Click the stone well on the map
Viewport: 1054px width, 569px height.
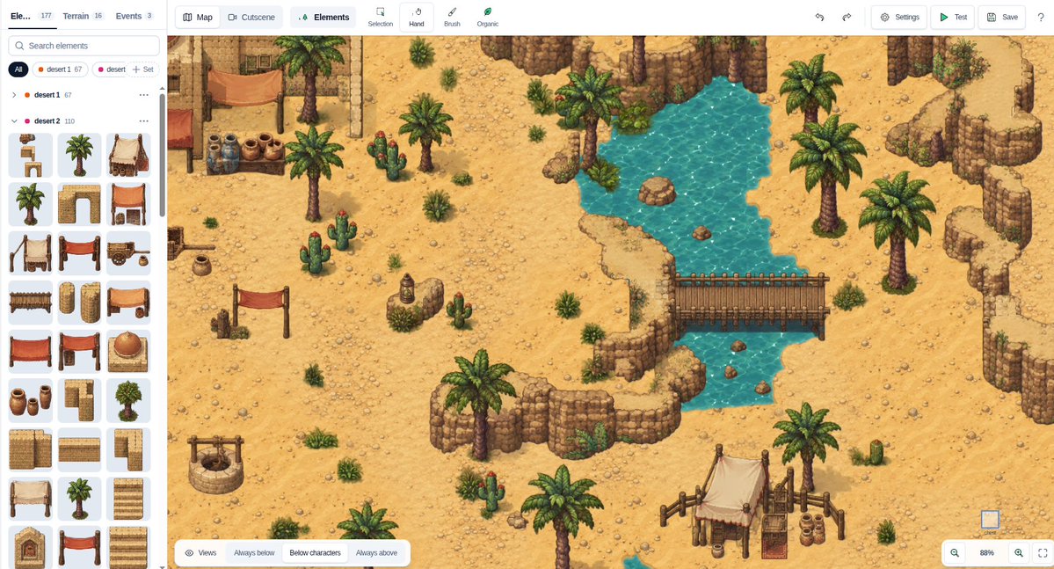215,464
